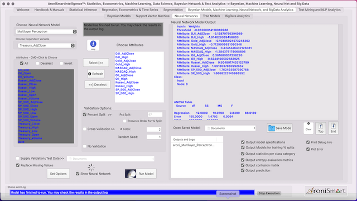The image size is (357, 201).
Task: Select Oil_Open in the attributes list
Action: [25, 73]
